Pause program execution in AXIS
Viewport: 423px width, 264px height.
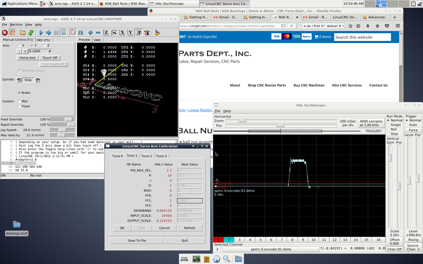[x=56, y=33]
